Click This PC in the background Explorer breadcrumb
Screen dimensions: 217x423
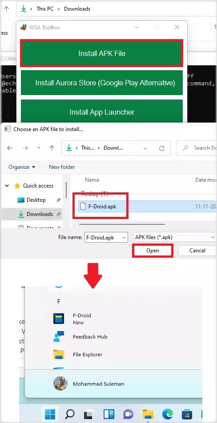[x=45, y=8]
